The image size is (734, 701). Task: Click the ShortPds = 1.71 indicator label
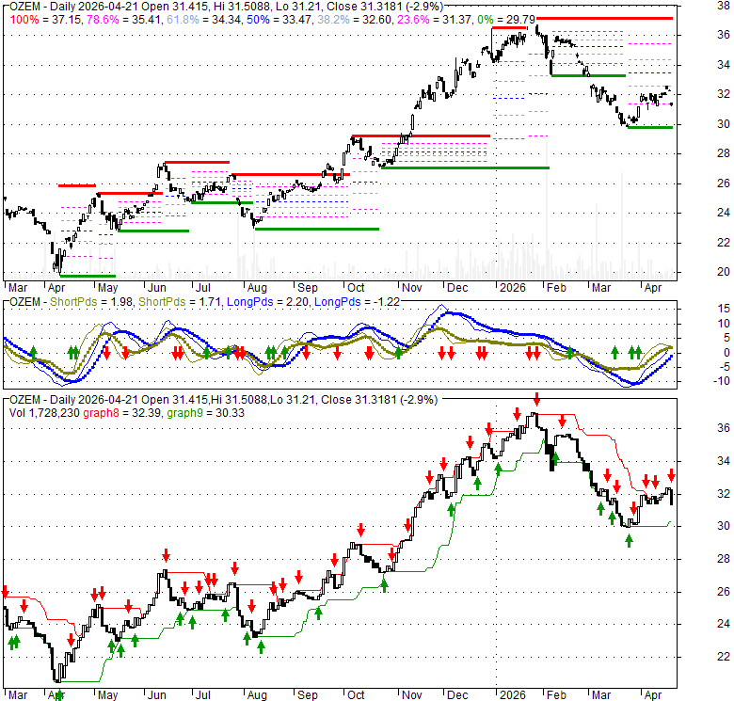pos(180,302)
